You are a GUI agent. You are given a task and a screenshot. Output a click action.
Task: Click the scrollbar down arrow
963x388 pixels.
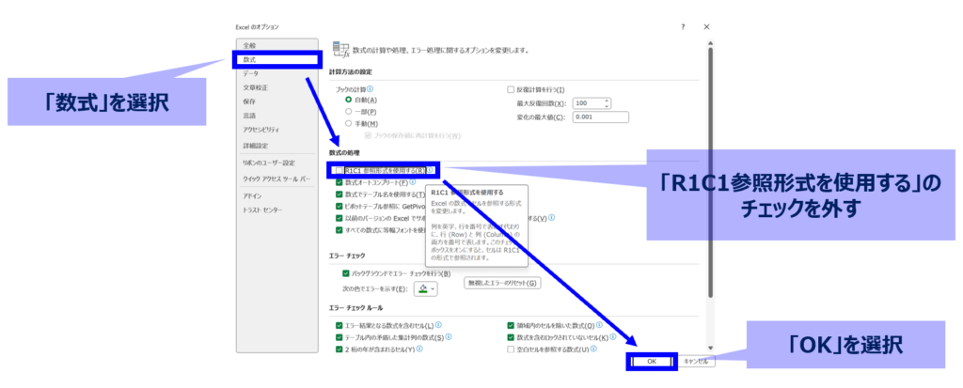coord(711,349)
